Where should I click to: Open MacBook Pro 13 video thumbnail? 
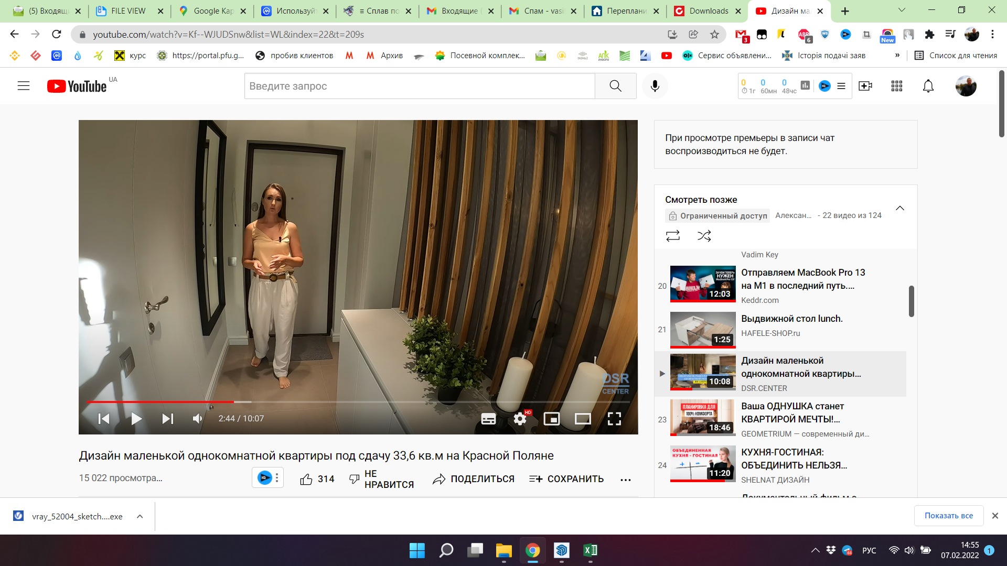[703, 284]
